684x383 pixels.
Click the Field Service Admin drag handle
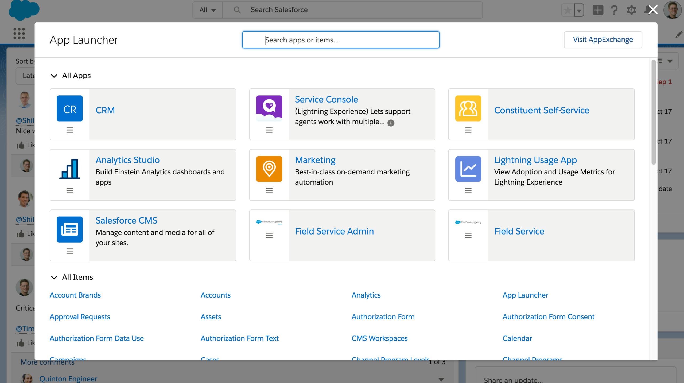pos(269,235)
